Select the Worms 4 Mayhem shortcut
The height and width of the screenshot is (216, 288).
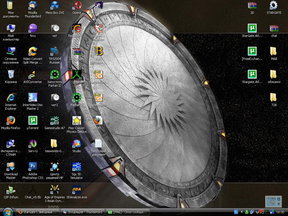[x=98, y=28]
